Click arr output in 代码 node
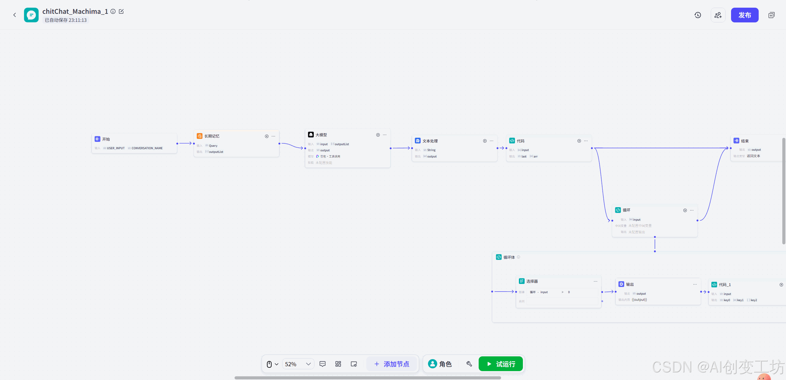This screenshot has width=786, height=380. coord(535,157)
